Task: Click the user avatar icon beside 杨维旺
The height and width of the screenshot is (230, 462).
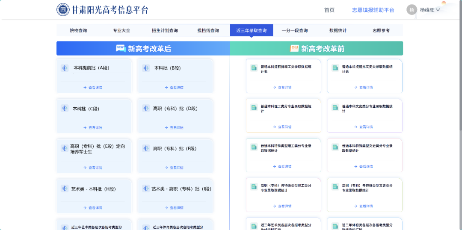Action: (x=412, y=10)
